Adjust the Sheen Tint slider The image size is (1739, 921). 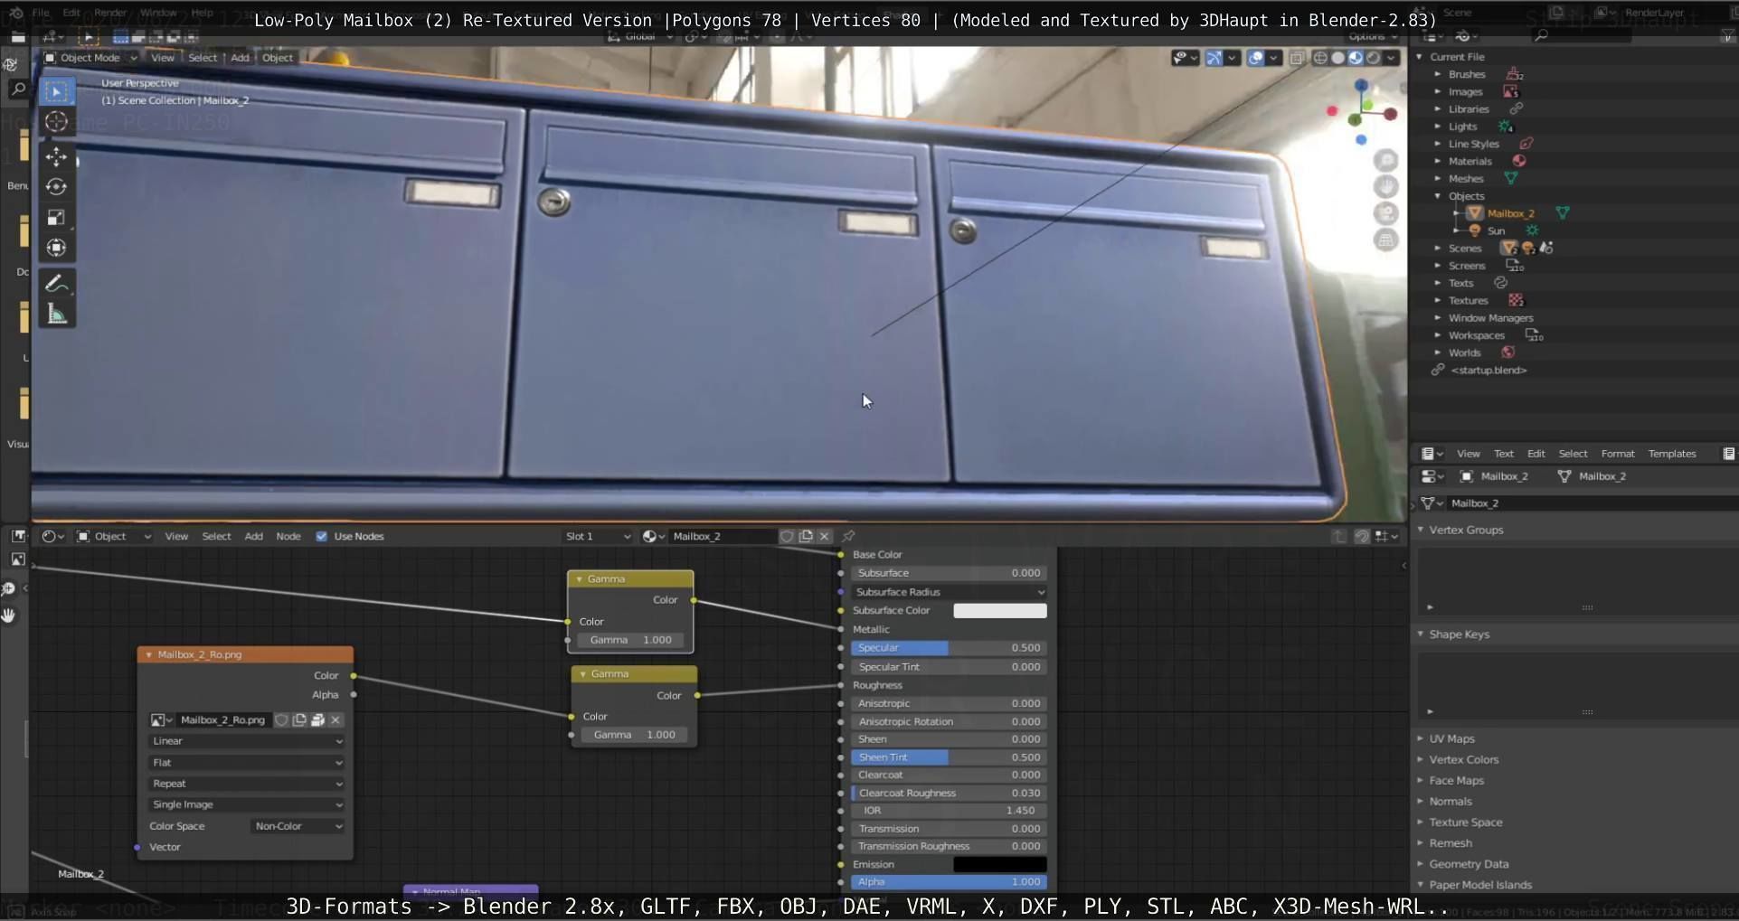click(x=949, y=757)
